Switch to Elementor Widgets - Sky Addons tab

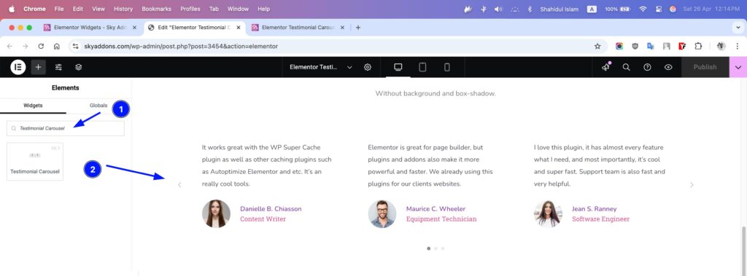[90, 28]
